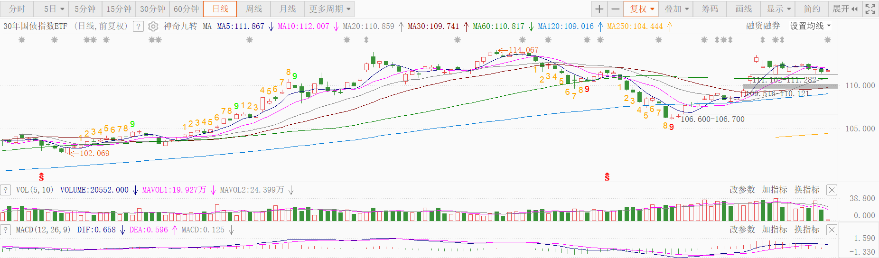Image resolution: width=879 pixels, height=258 pixels.
Task: Open the chart settings gear icon
Action: coord(153,27)
